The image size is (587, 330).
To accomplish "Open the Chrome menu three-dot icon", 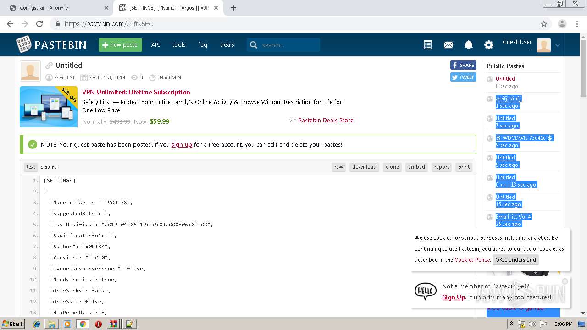I will (577, 24).
